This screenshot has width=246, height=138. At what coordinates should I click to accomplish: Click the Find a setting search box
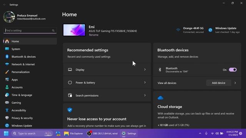pos(30,30)
